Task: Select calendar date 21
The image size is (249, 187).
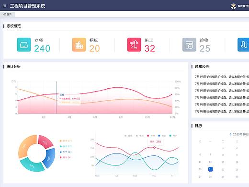Action: (211, 169)
